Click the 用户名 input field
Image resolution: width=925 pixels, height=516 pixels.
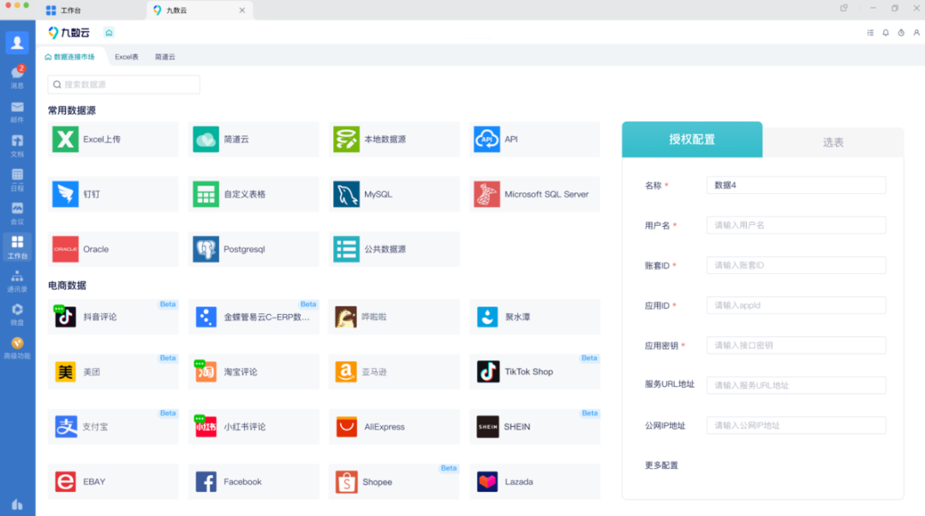(x=796, y=225)
